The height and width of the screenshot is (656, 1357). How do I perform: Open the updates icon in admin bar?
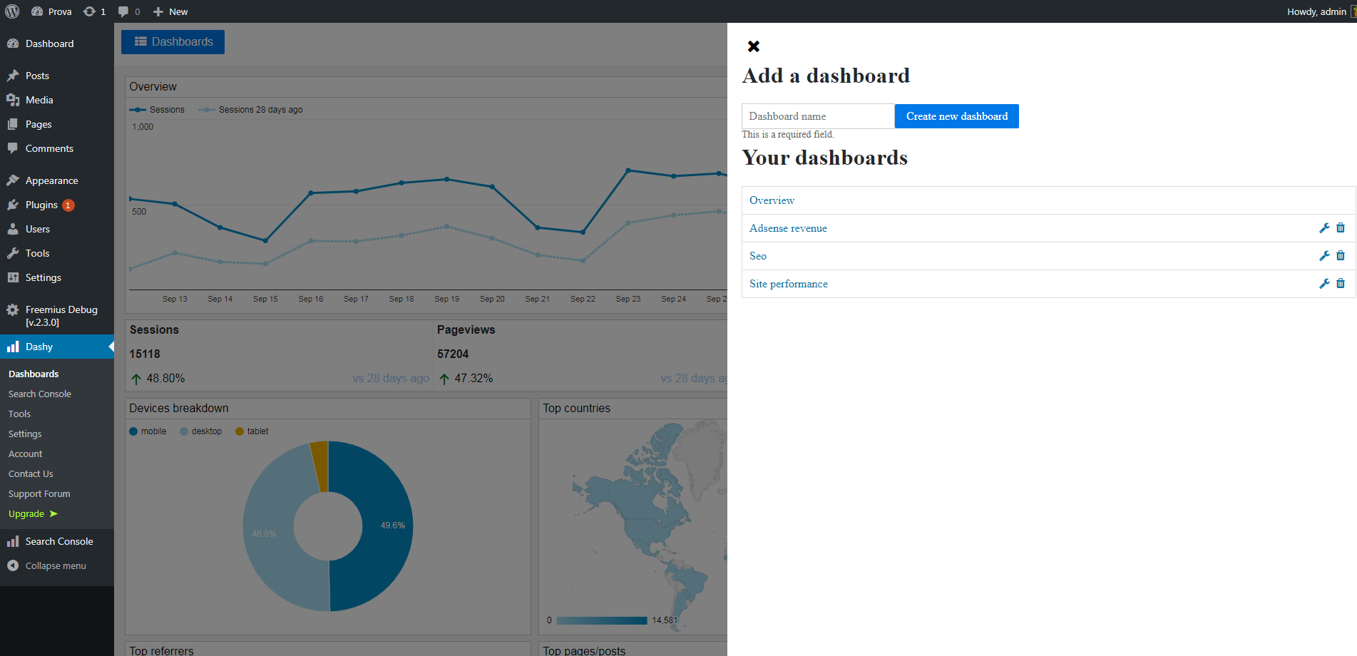[89, 11]
